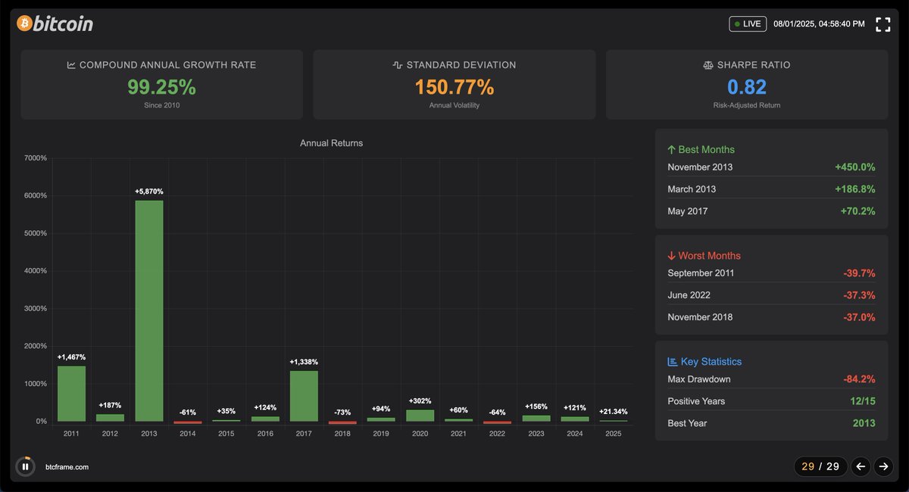
Task: Click the scales icon beside Sharpe Ratio
Action: [709, 65]
